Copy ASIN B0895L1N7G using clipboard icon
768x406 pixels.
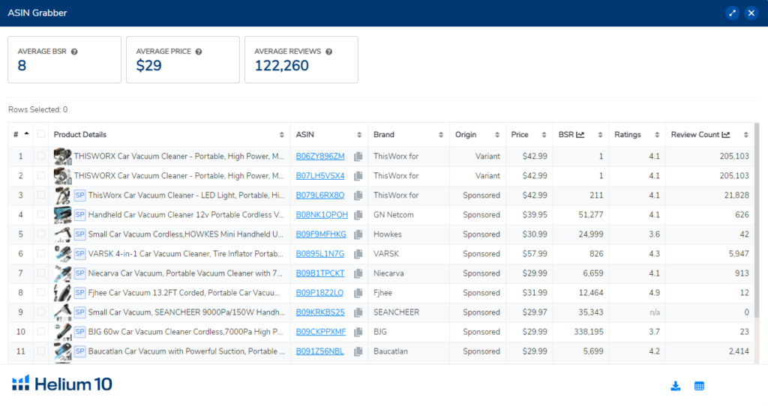(x=358, y=254)
